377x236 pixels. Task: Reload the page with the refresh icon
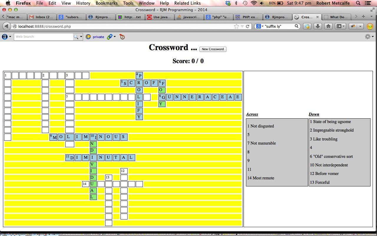tap(248, 26)
